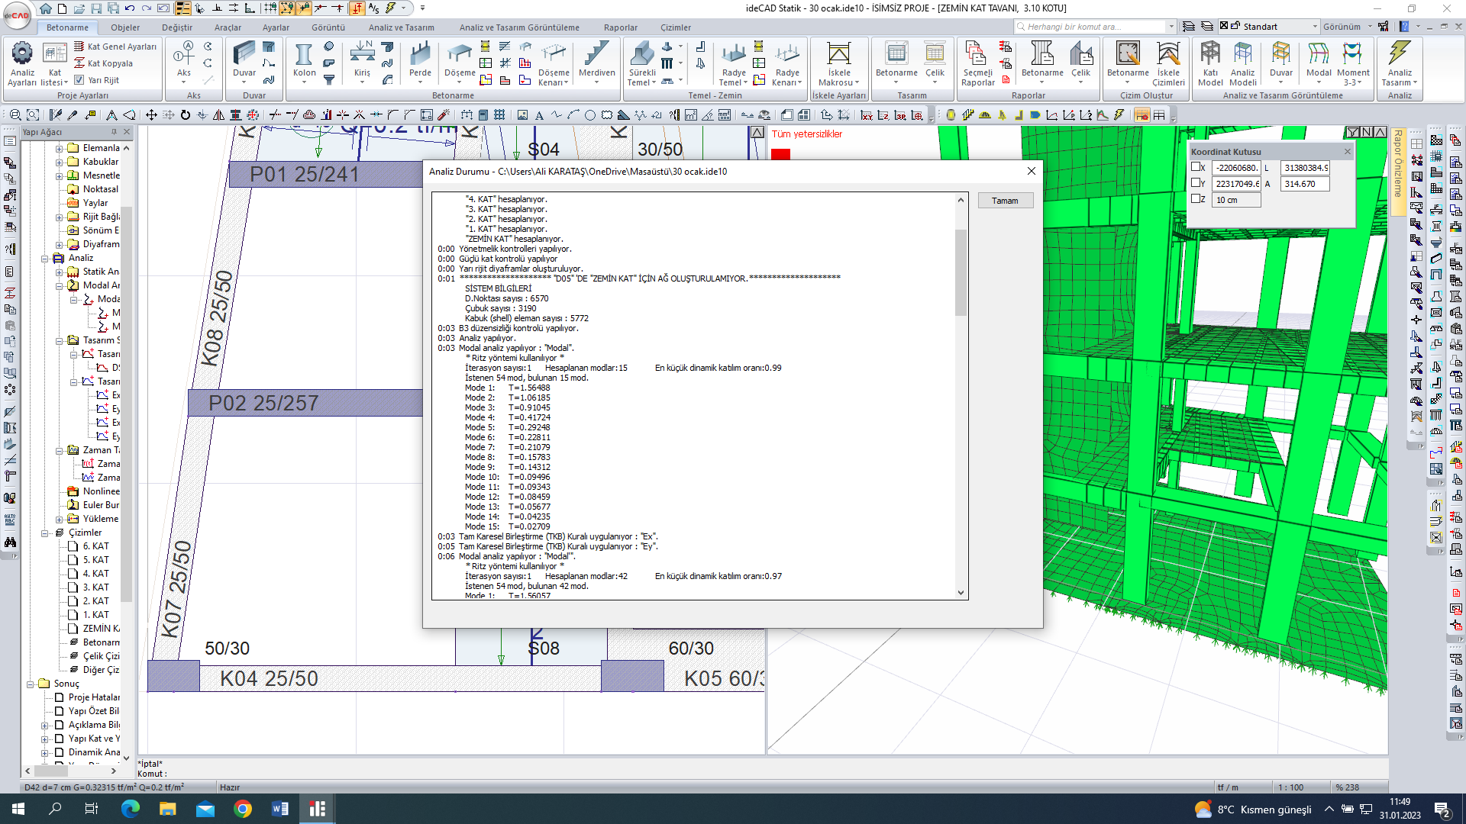The height and width of the screenshot is (824, 1466).
Task: Open the Çizimler ribbon tab
Action: click(676, 27)
